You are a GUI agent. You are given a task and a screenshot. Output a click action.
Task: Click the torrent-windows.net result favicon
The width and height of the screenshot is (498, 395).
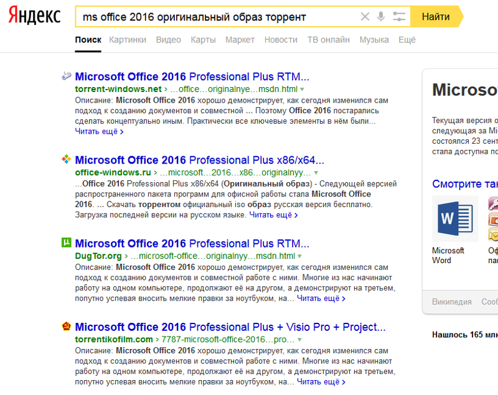tap(66, 77)
